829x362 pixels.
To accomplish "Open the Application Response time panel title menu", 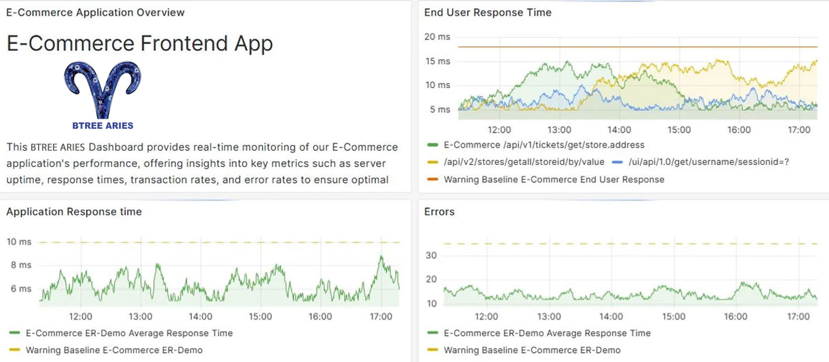I will pyautogui.click(x=74, y=212).
